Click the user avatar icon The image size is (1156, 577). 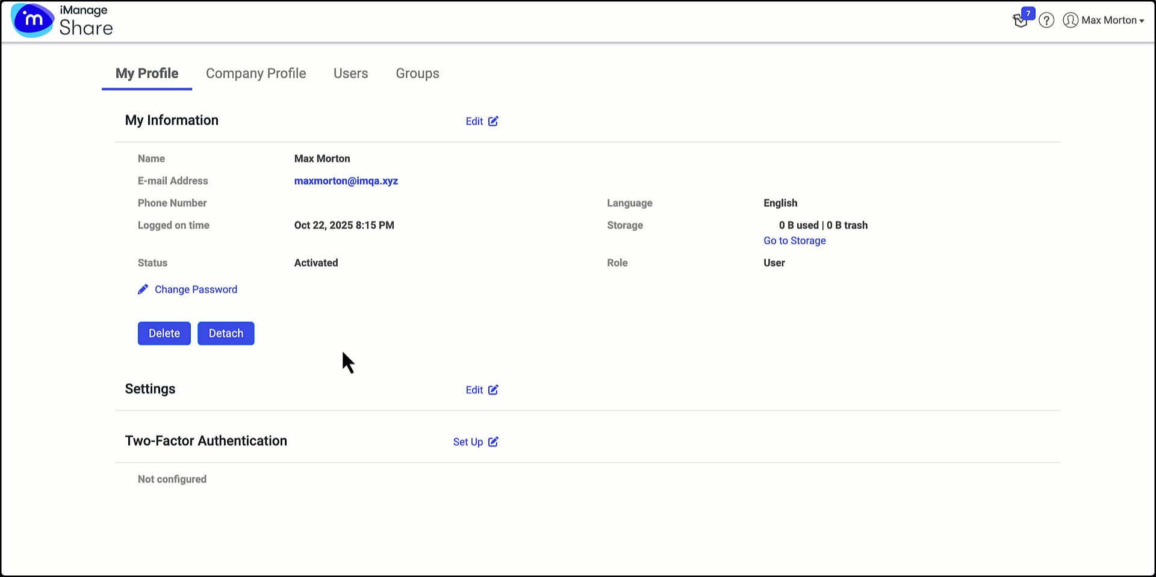coord(1070,20)
